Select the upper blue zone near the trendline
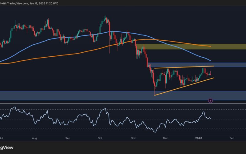246x154 pixels. tap(228, 65)
